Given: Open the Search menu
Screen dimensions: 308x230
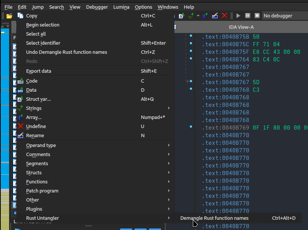Looking at the screenshot, I should point(56,7).
